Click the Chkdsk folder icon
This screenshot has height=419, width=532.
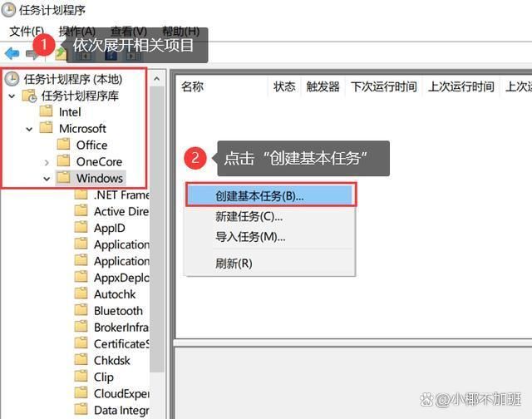coord(81,360)
